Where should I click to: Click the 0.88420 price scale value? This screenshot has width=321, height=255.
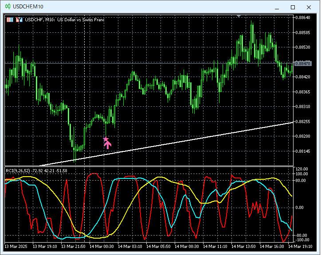(303, 77)
